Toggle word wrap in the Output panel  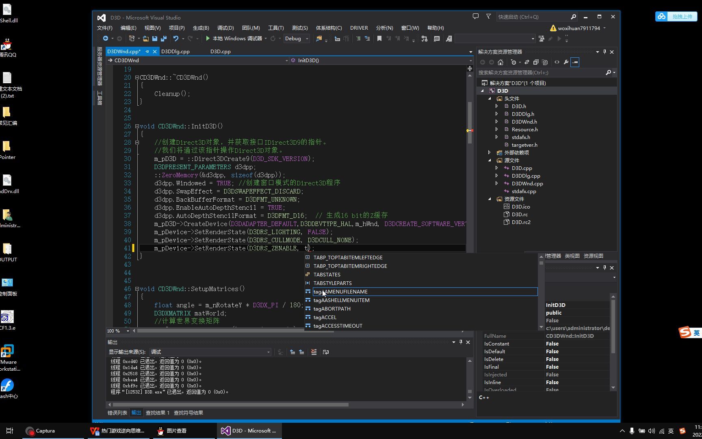tap(326, 352)
